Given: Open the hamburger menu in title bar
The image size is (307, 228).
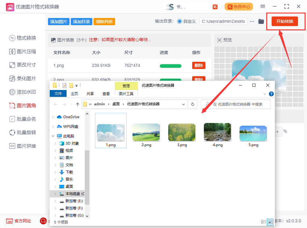Looking at the screenshot, I should [263, 7].
